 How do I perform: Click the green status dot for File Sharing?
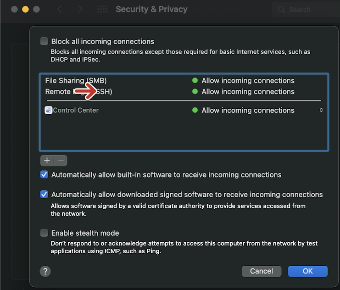click(x=195, y=81)
